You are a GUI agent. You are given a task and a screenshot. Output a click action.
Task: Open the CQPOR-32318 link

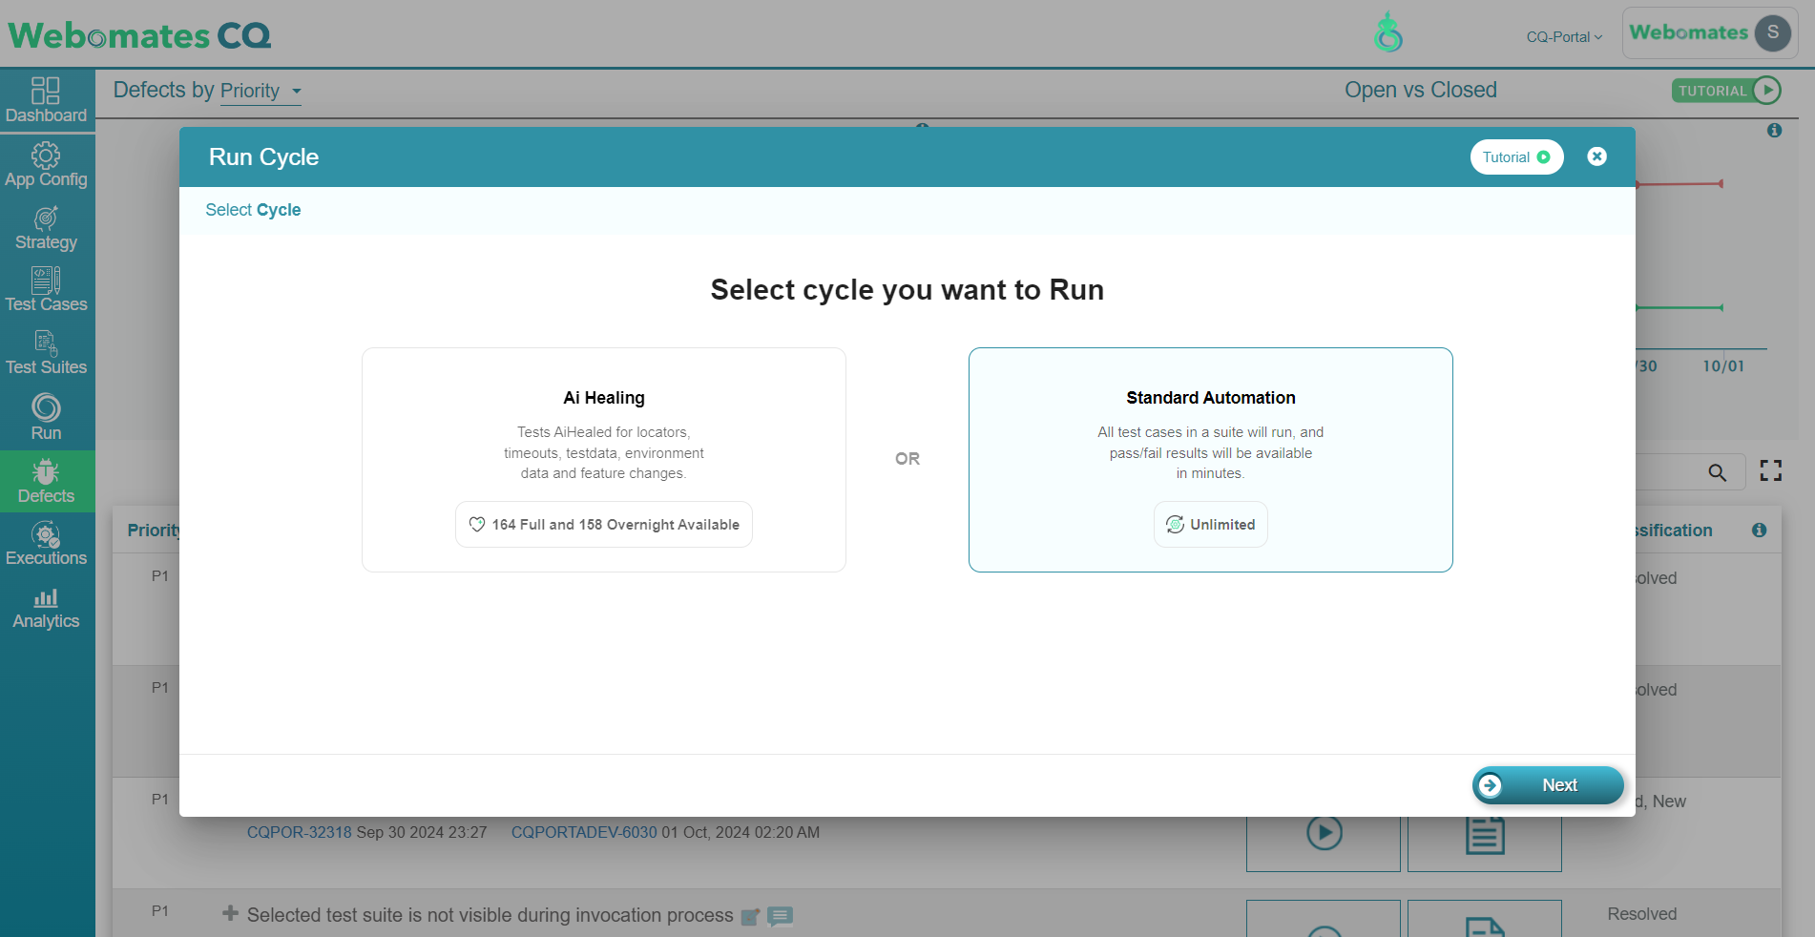[x=299, y=832]
